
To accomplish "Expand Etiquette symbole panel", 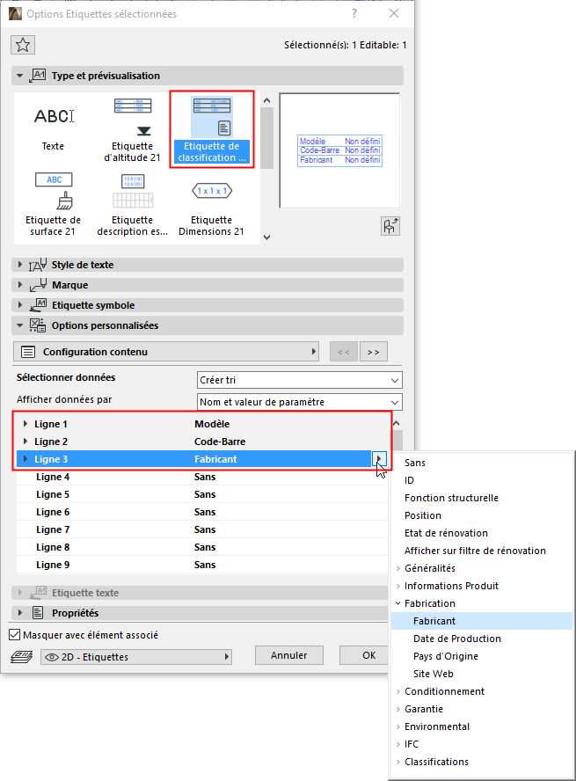I will [x=20, y=305].
